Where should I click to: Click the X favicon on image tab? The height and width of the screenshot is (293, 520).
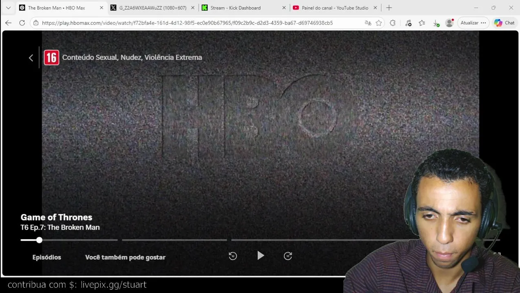113,8
